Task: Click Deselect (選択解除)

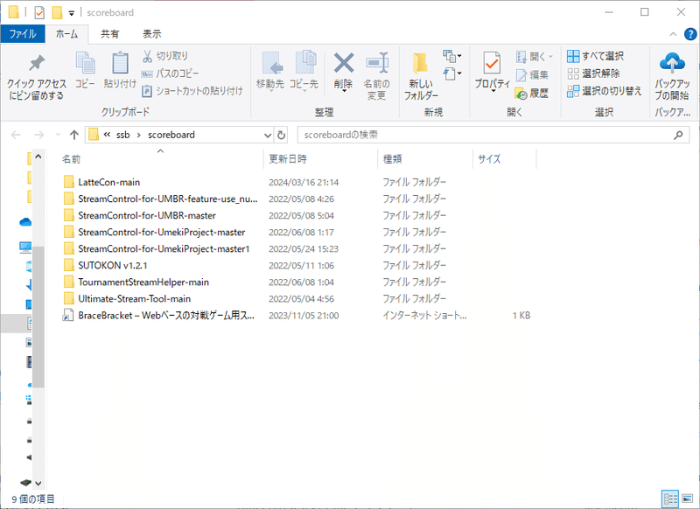Action: (593, 73)
